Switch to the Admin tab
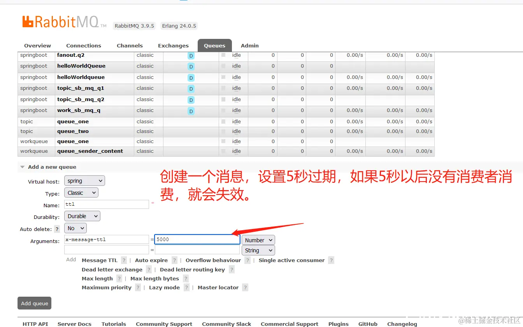This screenshot has height=327, width=523. pos(250,45)
